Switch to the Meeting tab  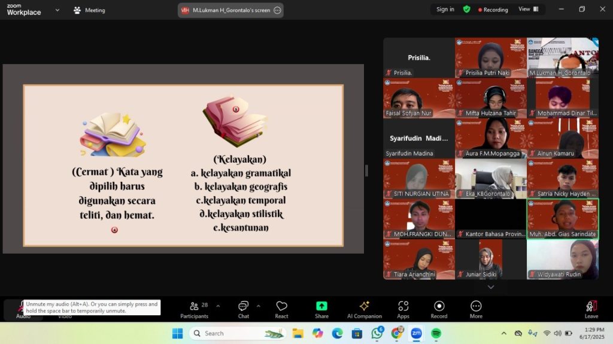(x=89, y=10)
